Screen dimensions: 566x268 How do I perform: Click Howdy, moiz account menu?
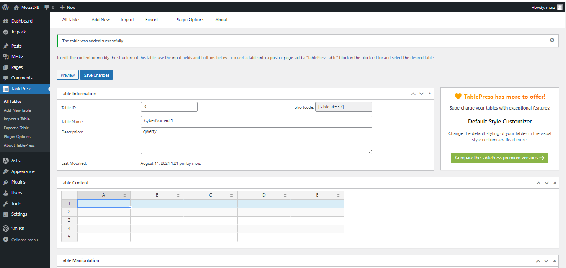[547, 7]
